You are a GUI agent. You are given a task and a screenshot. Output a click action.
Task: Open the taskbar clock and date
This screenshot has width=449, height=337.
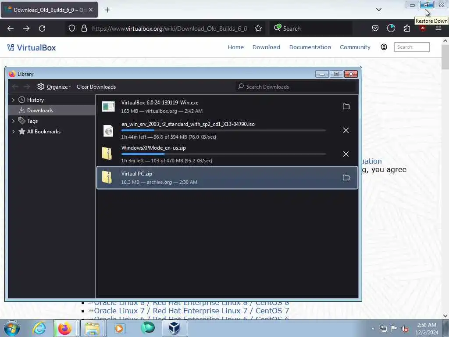pos(427,329)
